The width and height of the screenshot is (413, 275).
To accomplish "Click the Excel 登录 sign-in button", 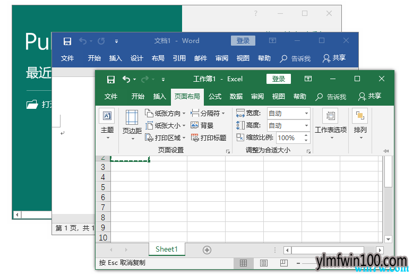I will coord(278,79).
